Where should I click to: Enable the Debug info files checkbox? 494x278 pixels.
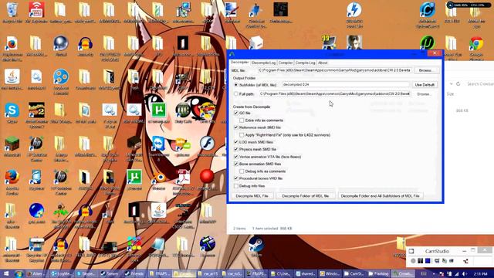click(x=236, y=186)
